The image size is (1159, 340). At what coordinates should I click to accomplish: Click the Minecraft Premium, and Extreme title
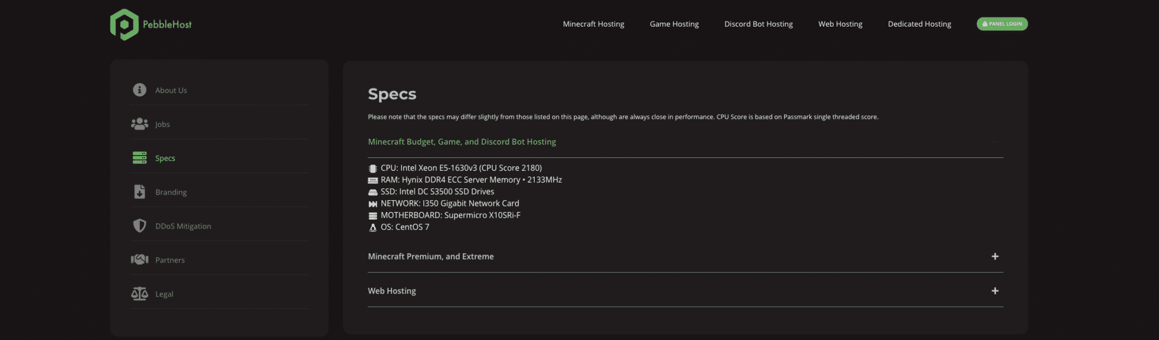431,256
